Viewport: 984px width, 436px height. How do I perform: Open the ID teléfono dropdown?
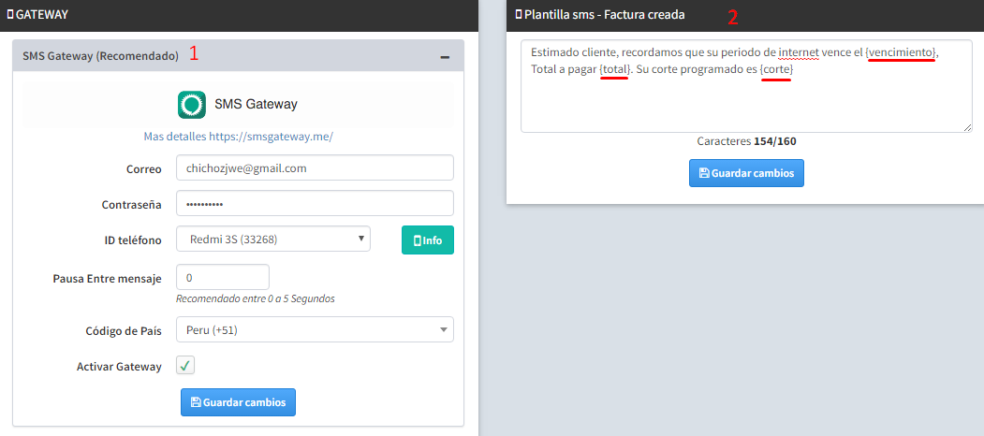(x=272, y=240)
